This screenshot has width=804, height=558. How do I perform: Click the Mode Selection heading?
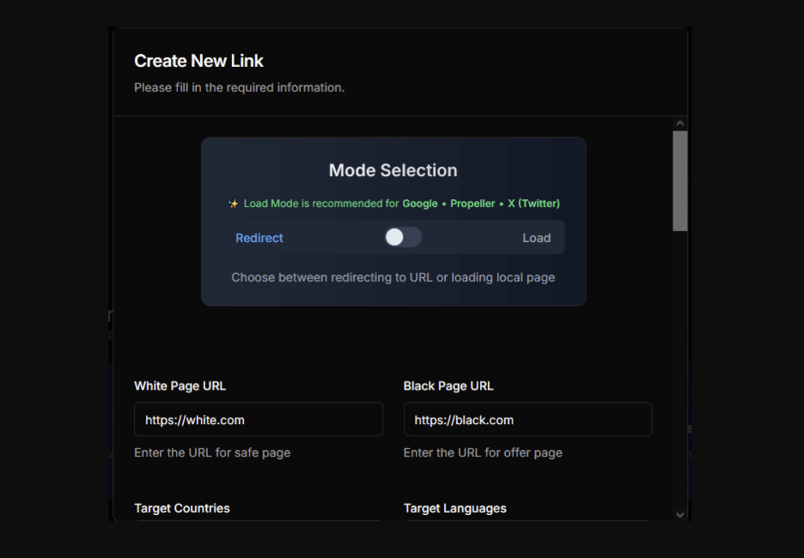pyautogui.click(x=393, y=170)
